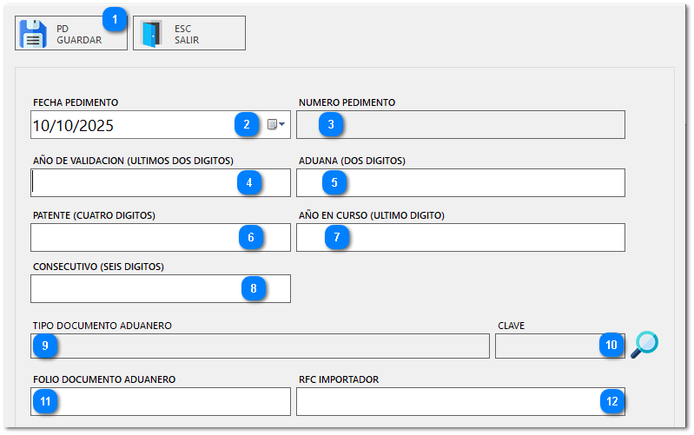694x435 pixels.
Task: Click the magnifying glass search icon
Action: (644, 345)
